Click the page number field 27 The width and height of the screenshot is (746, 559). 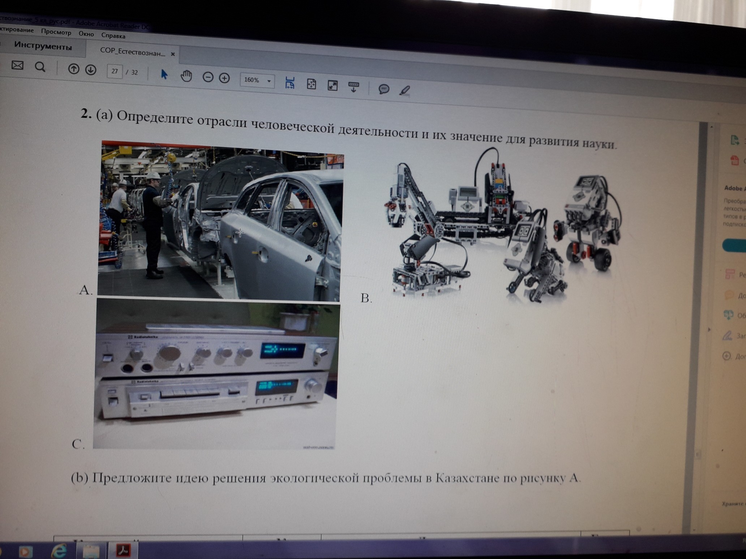coord(115,71)
